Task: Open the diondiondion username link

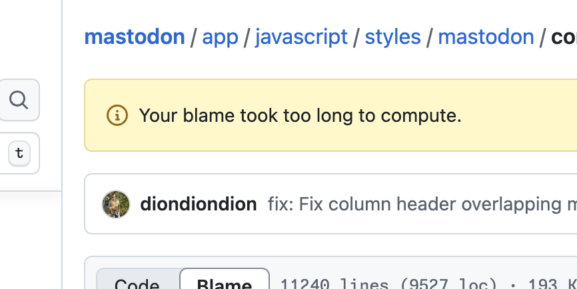Action: tap(199, 204)
